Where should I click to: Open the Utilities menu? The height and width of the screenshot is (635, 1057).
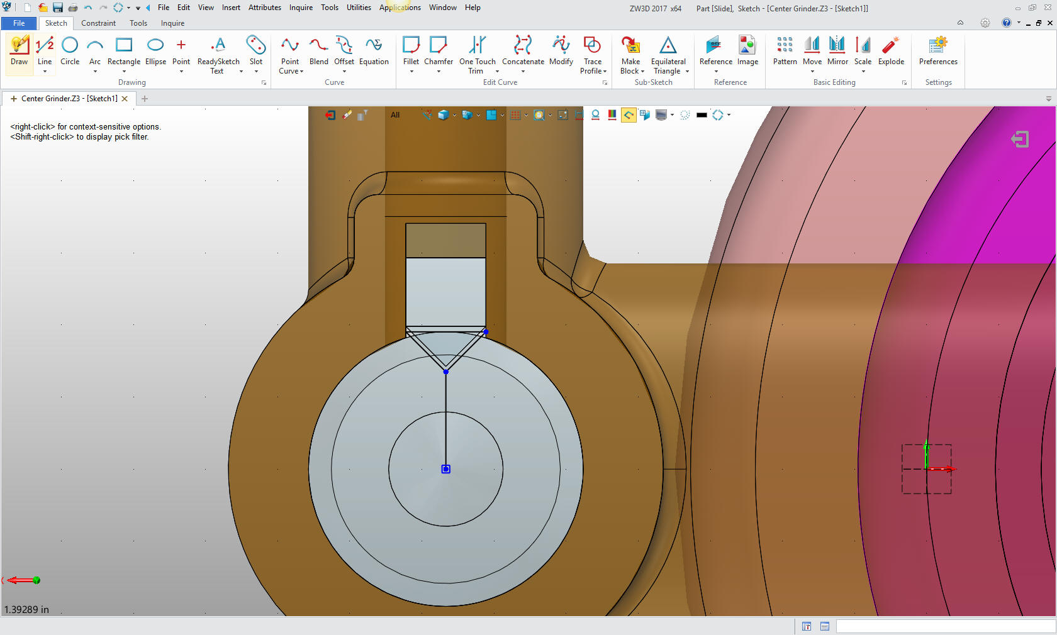click(x=359, y=8)
